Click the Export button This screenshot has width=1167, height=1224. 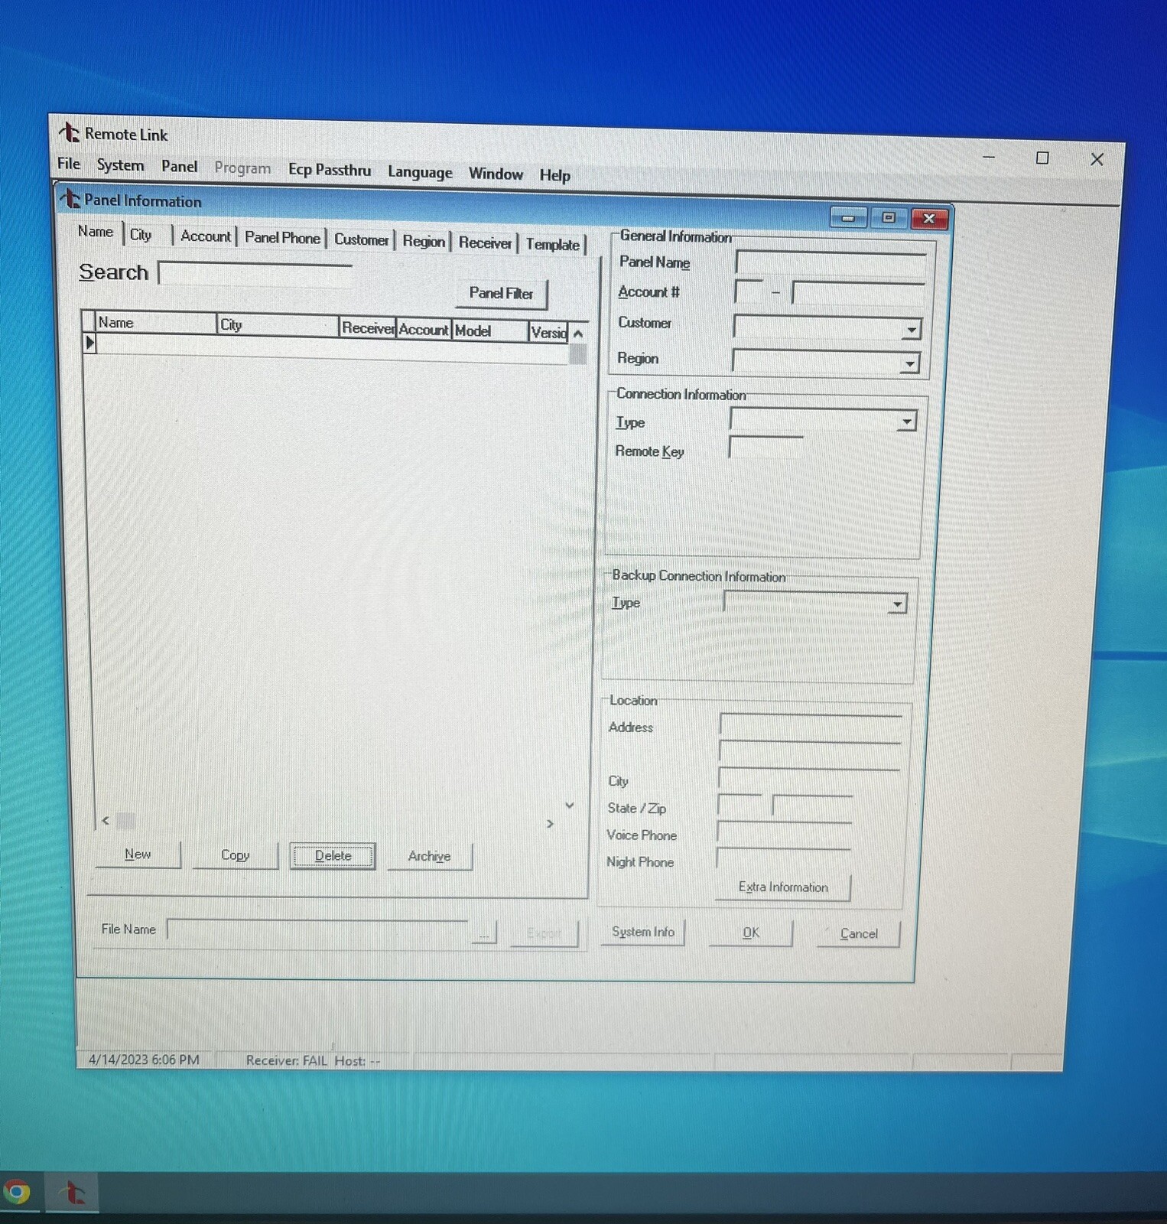tap(544, 934)
